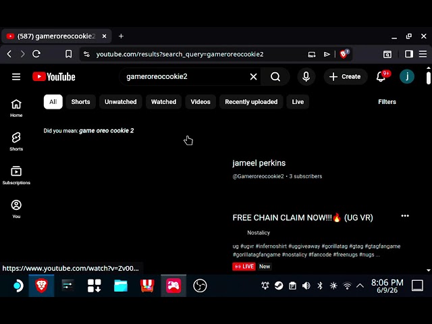Open the Wi-Fi network tray icon
The height and width of the screenshot is (324, 432).
(347, 286)
